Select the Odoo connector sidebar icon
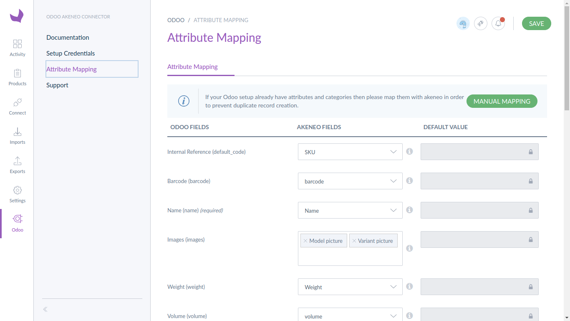Screen dimensions: 570x321 point(17,222)
